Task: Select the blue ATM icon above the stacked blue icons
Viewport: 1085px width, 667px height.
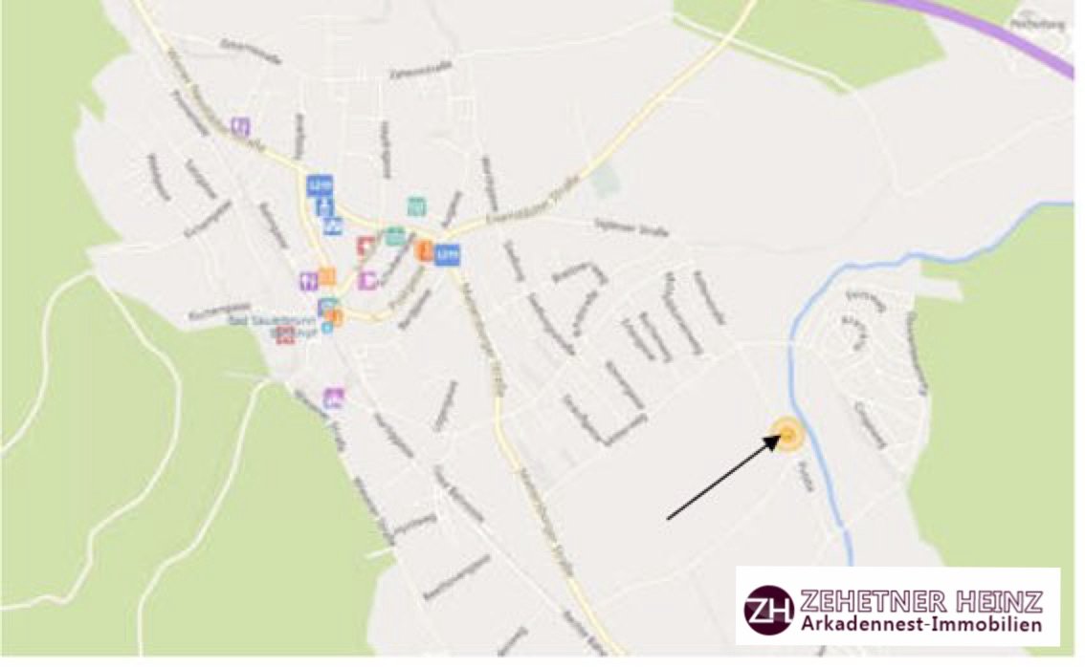Action: (x=319, y=185)
